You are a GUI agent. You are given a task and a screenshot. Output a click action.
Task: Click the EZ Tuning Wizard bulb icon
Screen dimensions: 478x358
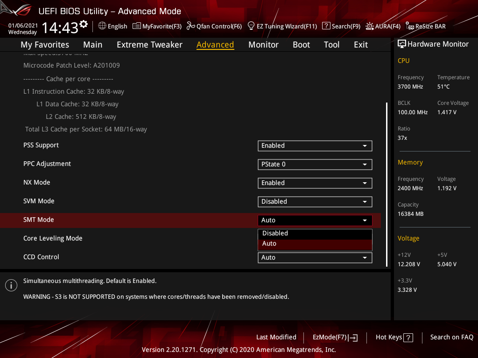coord(251,26)
